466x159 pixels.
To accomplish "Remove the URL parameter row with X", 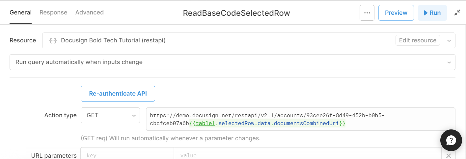I will pyautogui.click(x=449, y=156).
